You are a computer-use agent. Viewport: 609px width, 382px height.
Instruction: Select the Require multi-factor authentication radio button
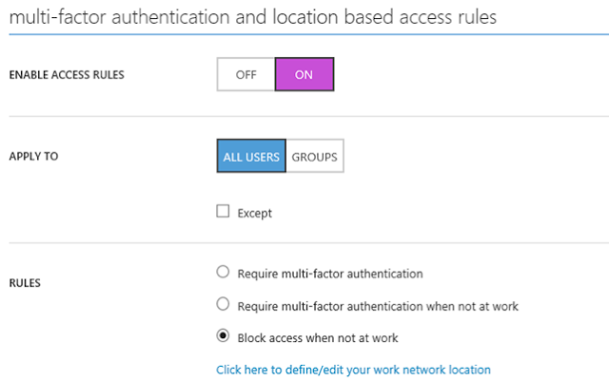coord(224,273)
